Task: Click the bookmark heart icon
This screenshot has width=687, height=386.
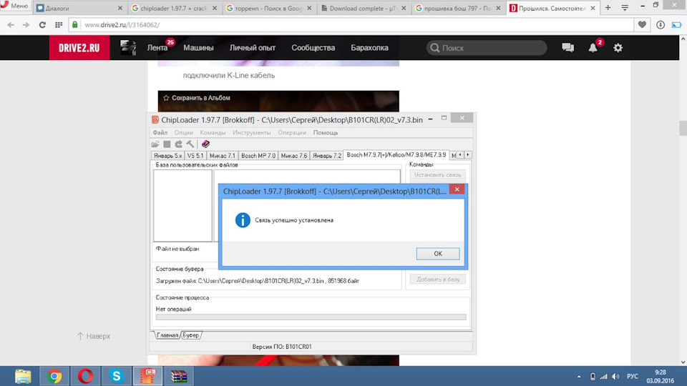Action: tap(642, 25)
